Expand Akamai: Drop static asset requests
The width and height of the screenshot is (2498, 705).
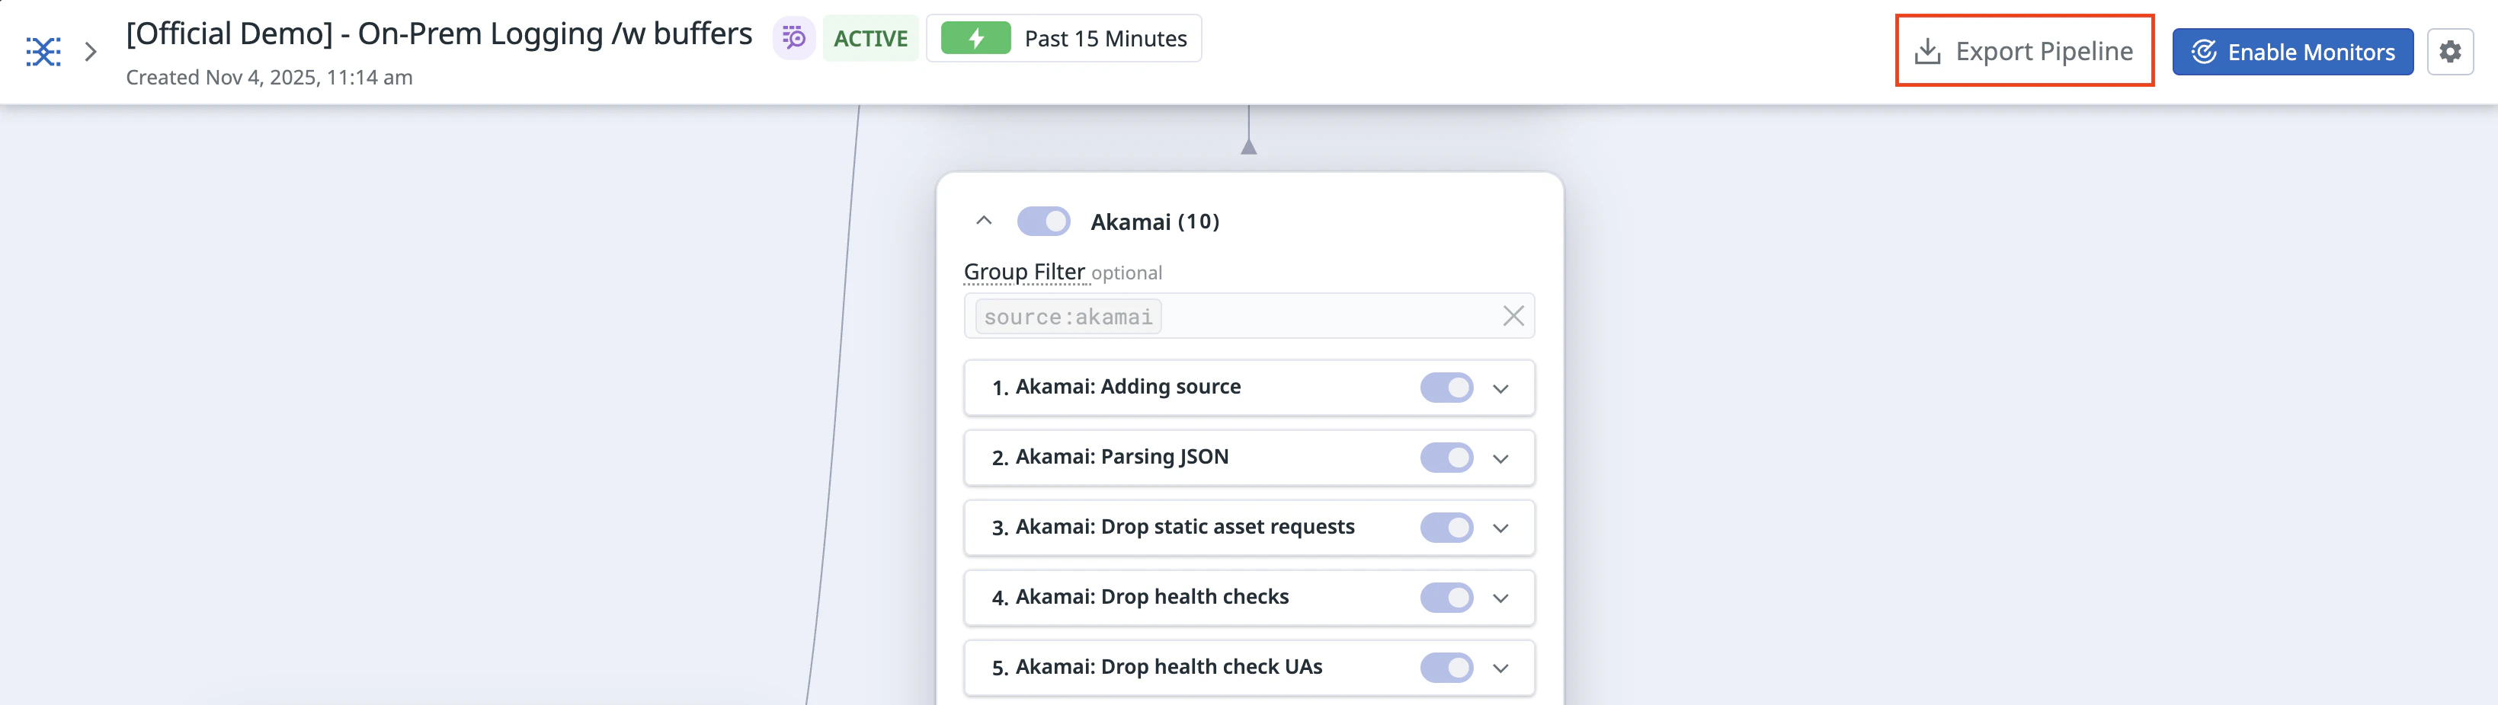(1500, 528)
